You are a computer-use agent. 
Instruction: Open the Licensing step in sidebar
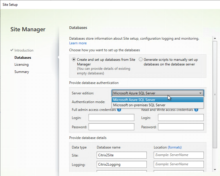21,65
